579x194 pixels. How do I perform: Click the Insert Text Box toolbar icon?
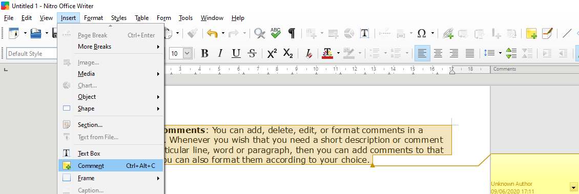tap(365, 34)
